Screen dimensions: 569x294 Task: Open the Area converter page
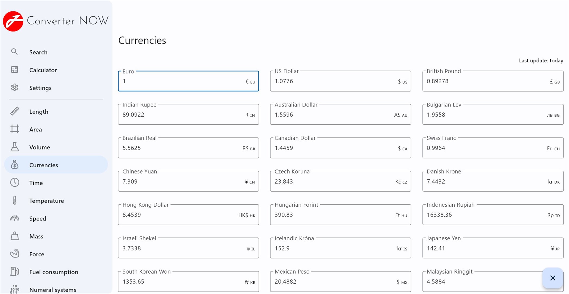click(x=36, y=129)
